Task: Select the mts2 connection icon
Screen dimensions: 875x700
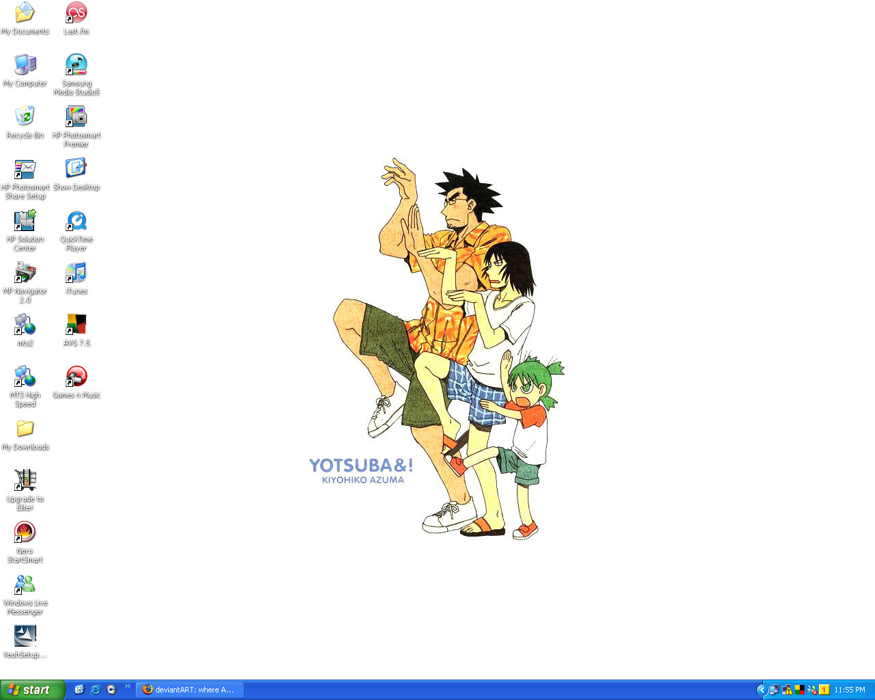Action: [25, 329]
